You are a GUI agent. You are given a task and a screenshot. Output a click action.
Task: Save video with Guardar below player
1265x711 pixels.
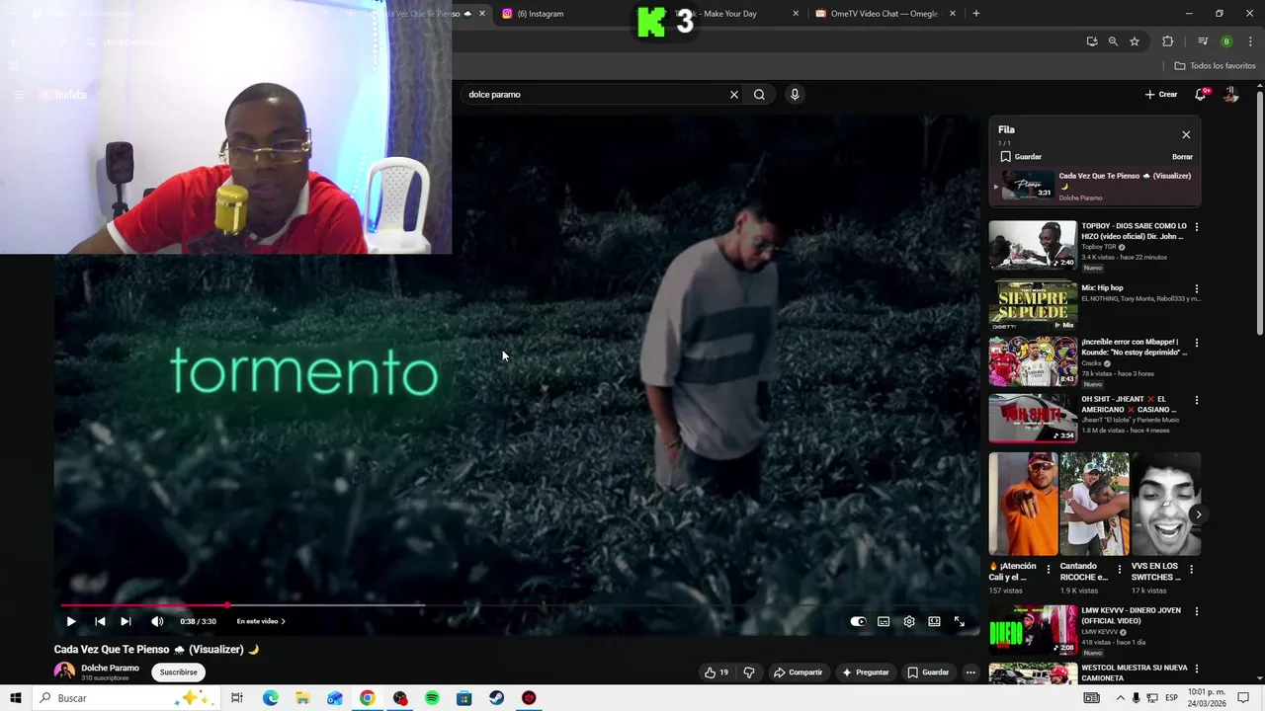pyautogui.click(x=929, y=672)
